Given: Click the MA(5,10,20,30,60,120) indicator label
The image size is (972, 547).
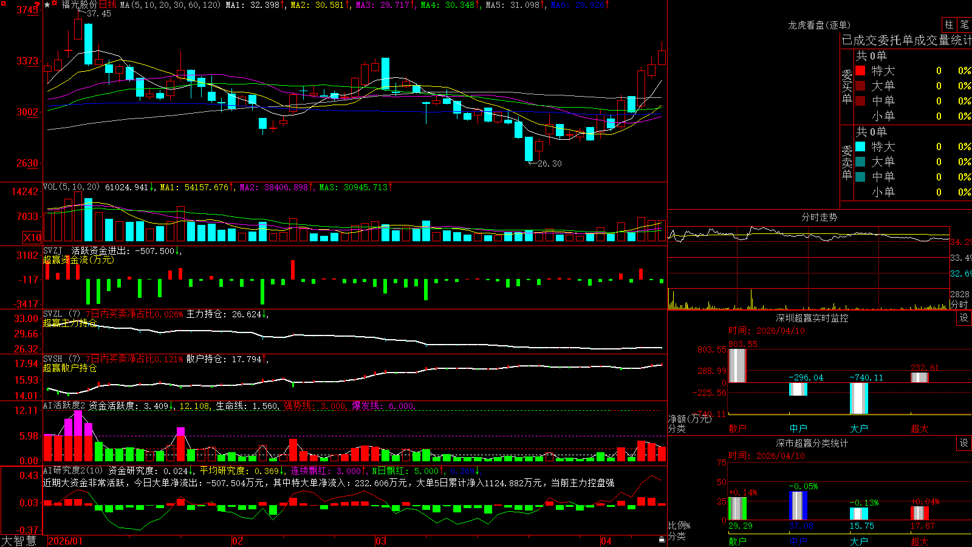Looking at the screenshot, I should click(170, 5).
